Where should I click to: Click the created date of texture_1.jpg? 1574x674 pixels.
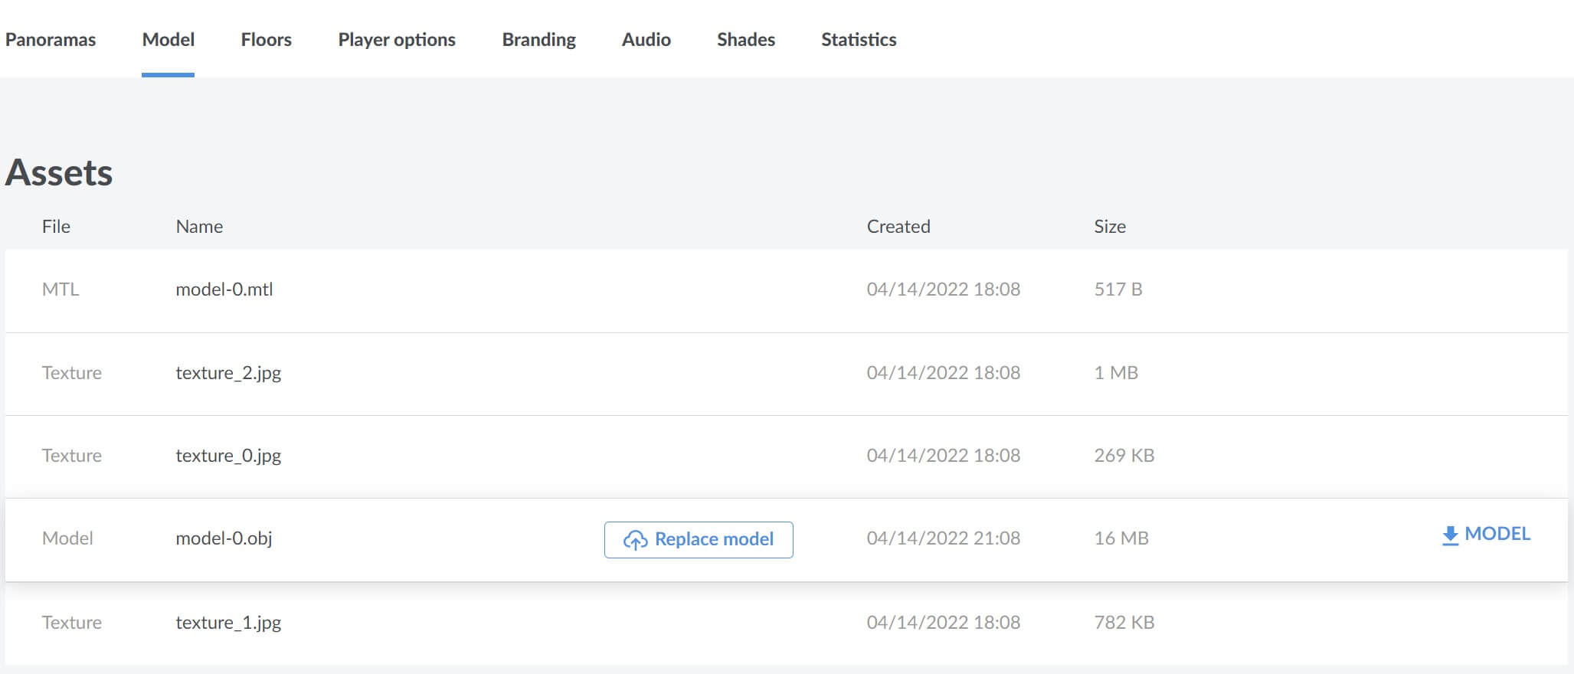tap(944, 623)
